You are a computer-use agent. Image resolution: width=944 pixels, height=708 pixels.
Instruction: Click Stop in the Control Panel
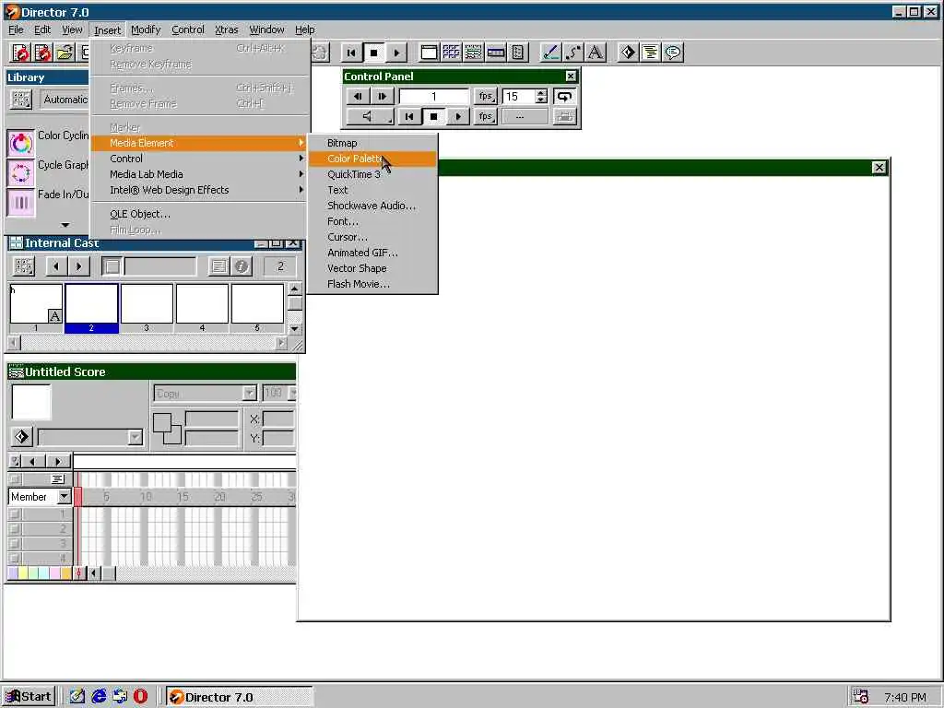433,116
